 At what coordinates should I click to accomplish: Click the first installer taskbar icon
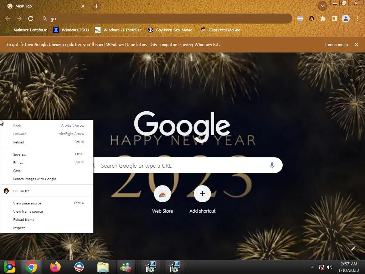[x=151, y=267]
